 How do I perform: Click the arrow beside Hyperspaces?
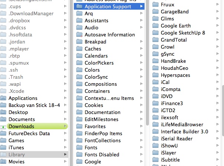(218, 75)
